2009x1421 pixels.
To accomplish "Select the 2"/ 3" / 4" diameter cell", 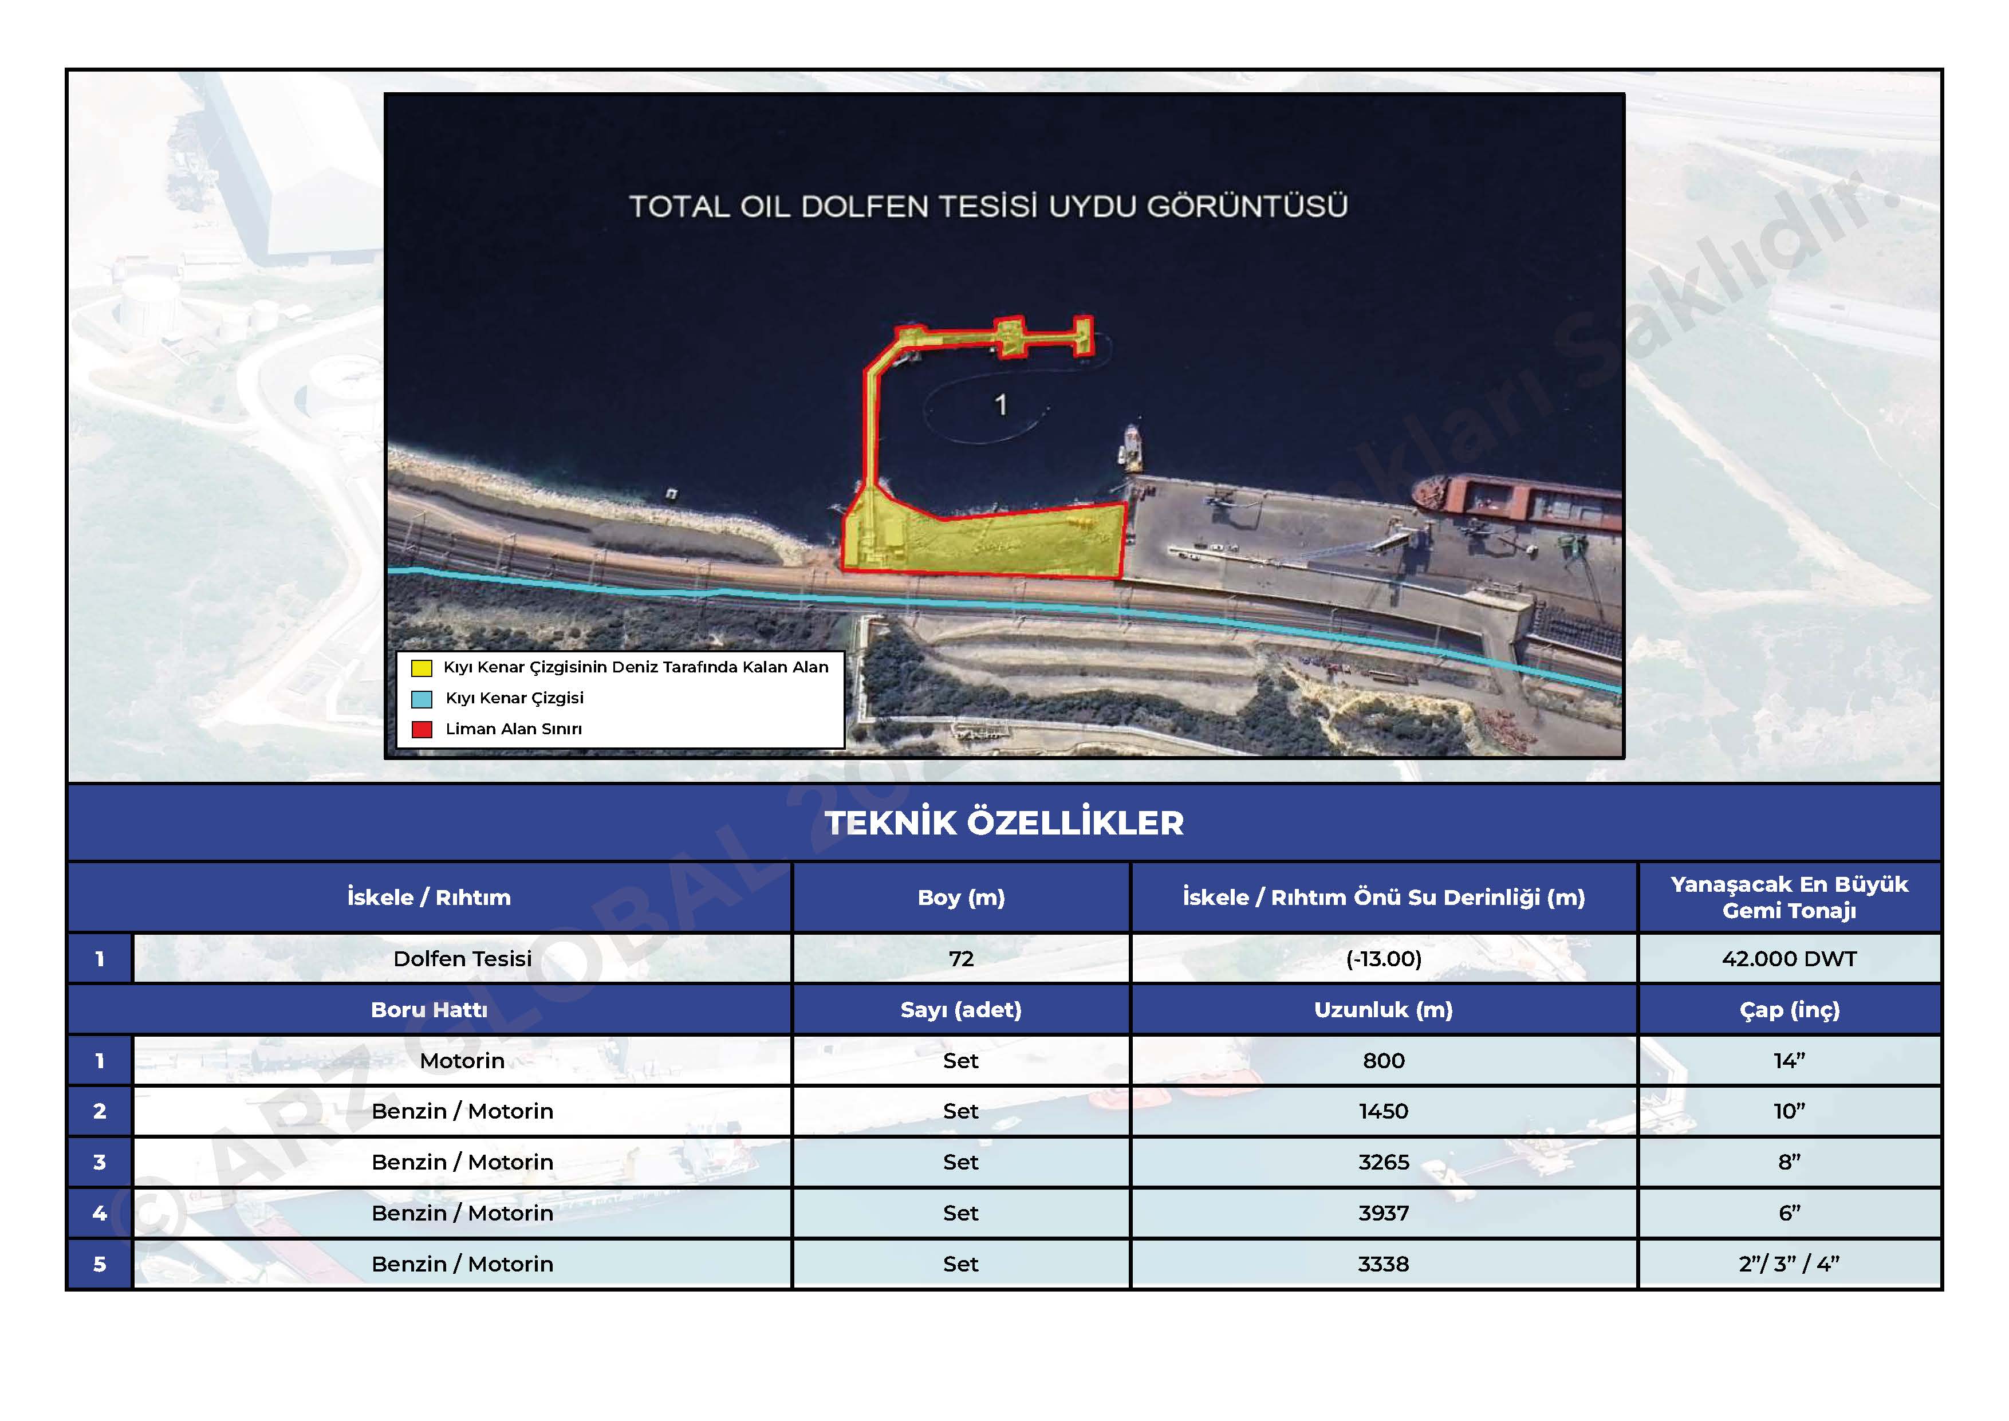I will point(1790,1263).
